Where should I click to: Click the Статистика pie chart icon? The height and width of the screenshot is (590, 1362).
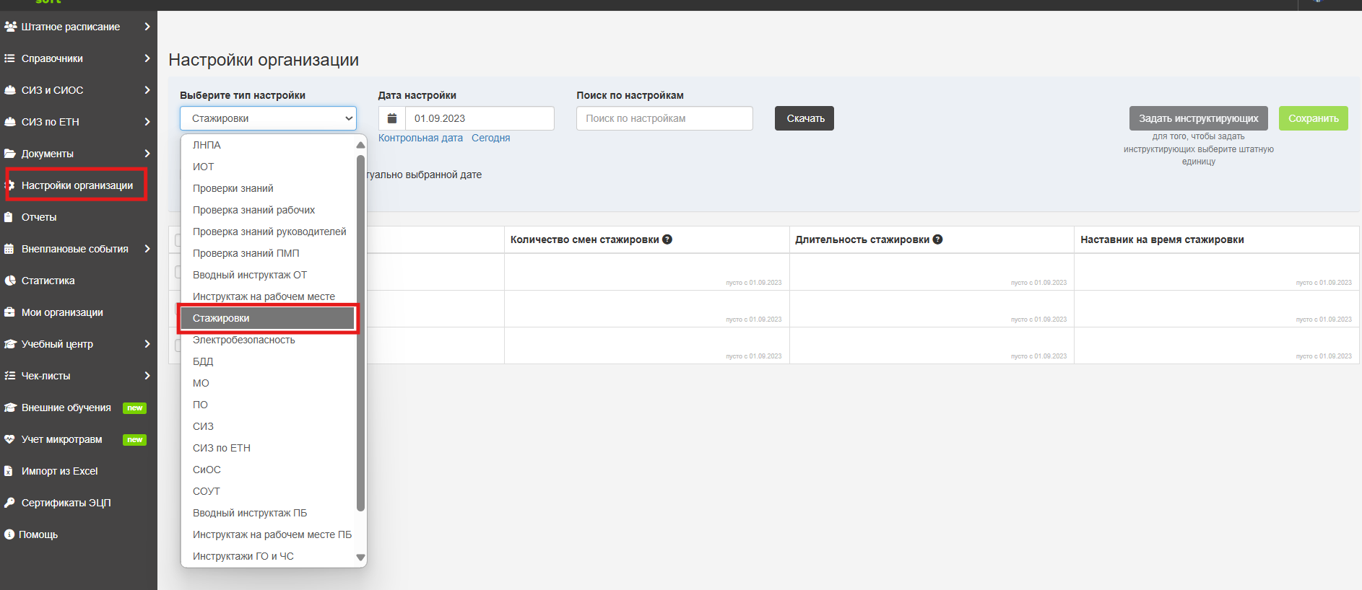10,281
